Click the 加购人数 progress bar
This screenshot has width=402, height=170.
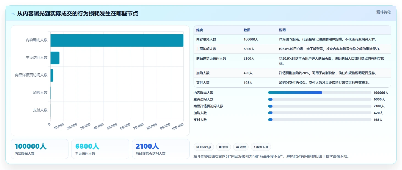[320, 113]
